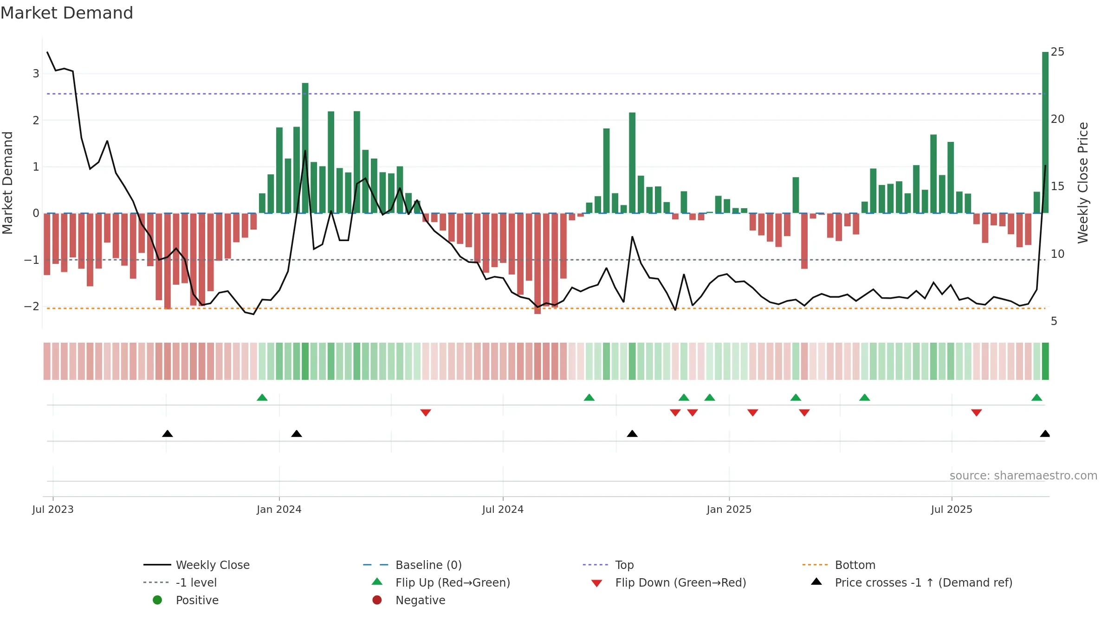Toggle the Bottom legend entry
Screen dimensions: 1114x626
(x=839, y=565)
